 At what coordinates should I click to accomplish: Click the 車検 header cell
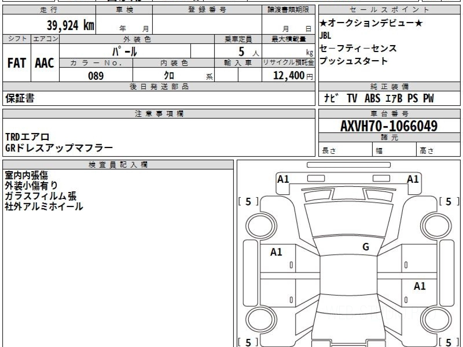click(124, 10)
